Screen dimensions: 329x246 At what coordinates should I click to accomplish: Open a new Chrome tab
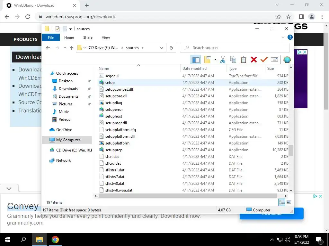[87, 5]
